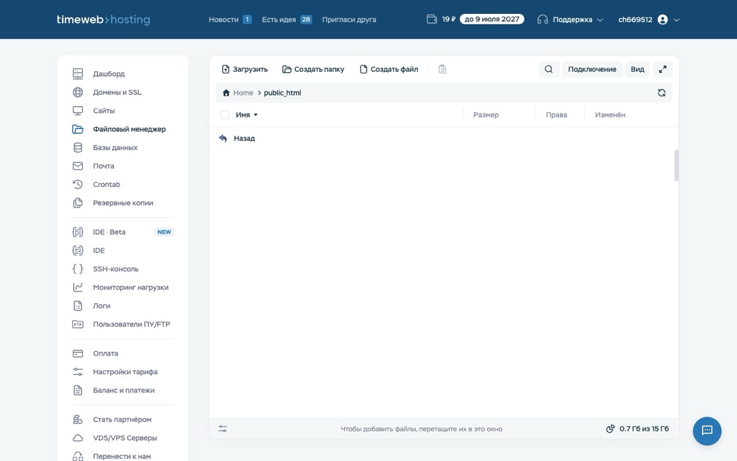737x461 pixels.
Task: Click the Резервные копии copies icon
Action: click(78, 203)
